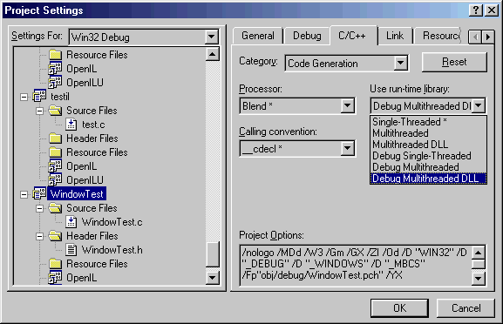Choose Debug Multithreaded runtime option

pos(428,167)
